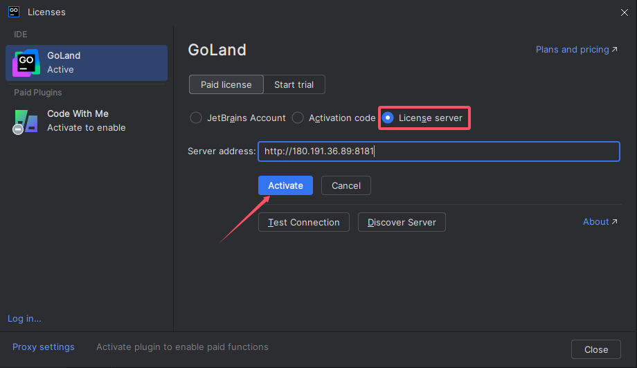Switch to the Start trial tab
The image size is (637, 368).
click(x=294, y=84)
